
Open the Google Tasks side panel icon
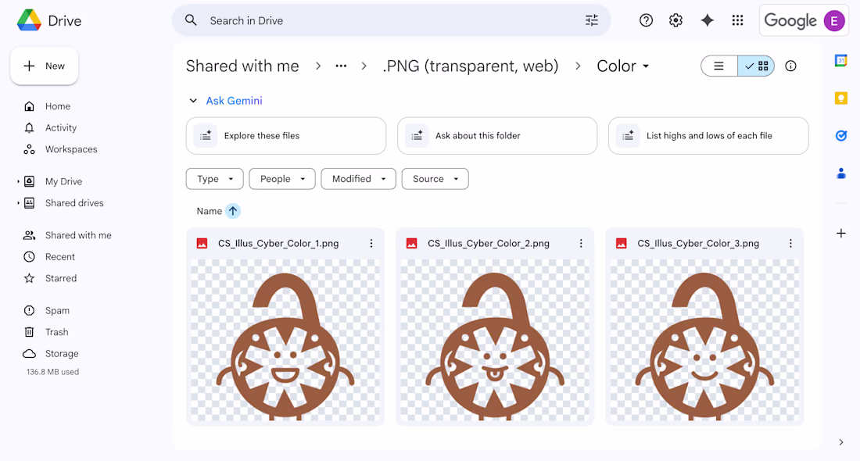pyautogui.click(x=840, y=135)
